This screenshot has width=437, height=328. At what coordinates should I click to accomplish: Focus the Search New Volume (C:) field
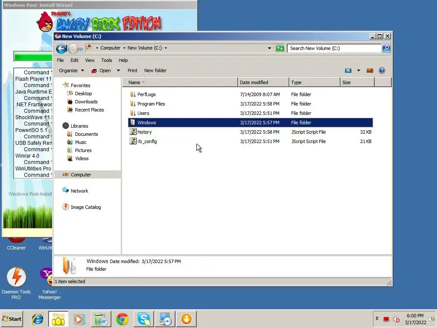coord(334,48)
